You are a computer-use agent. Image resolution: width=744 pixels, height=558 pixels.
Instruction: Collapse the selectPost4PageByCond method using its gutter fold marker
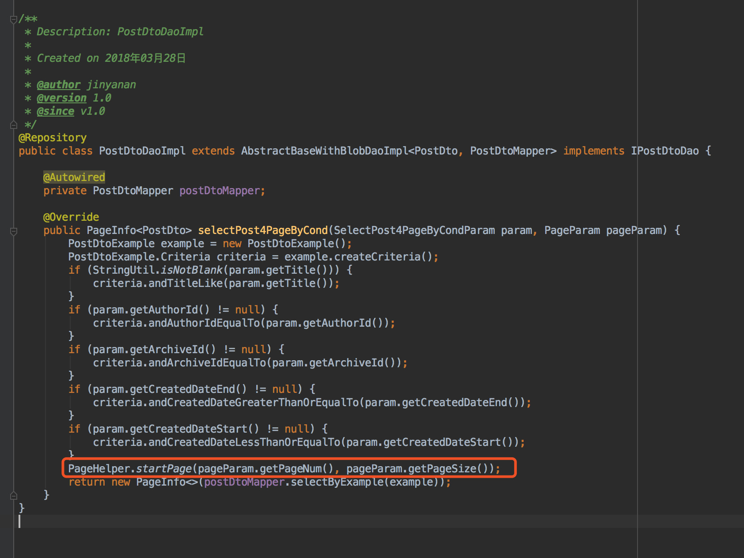click(x=14, y=231)
